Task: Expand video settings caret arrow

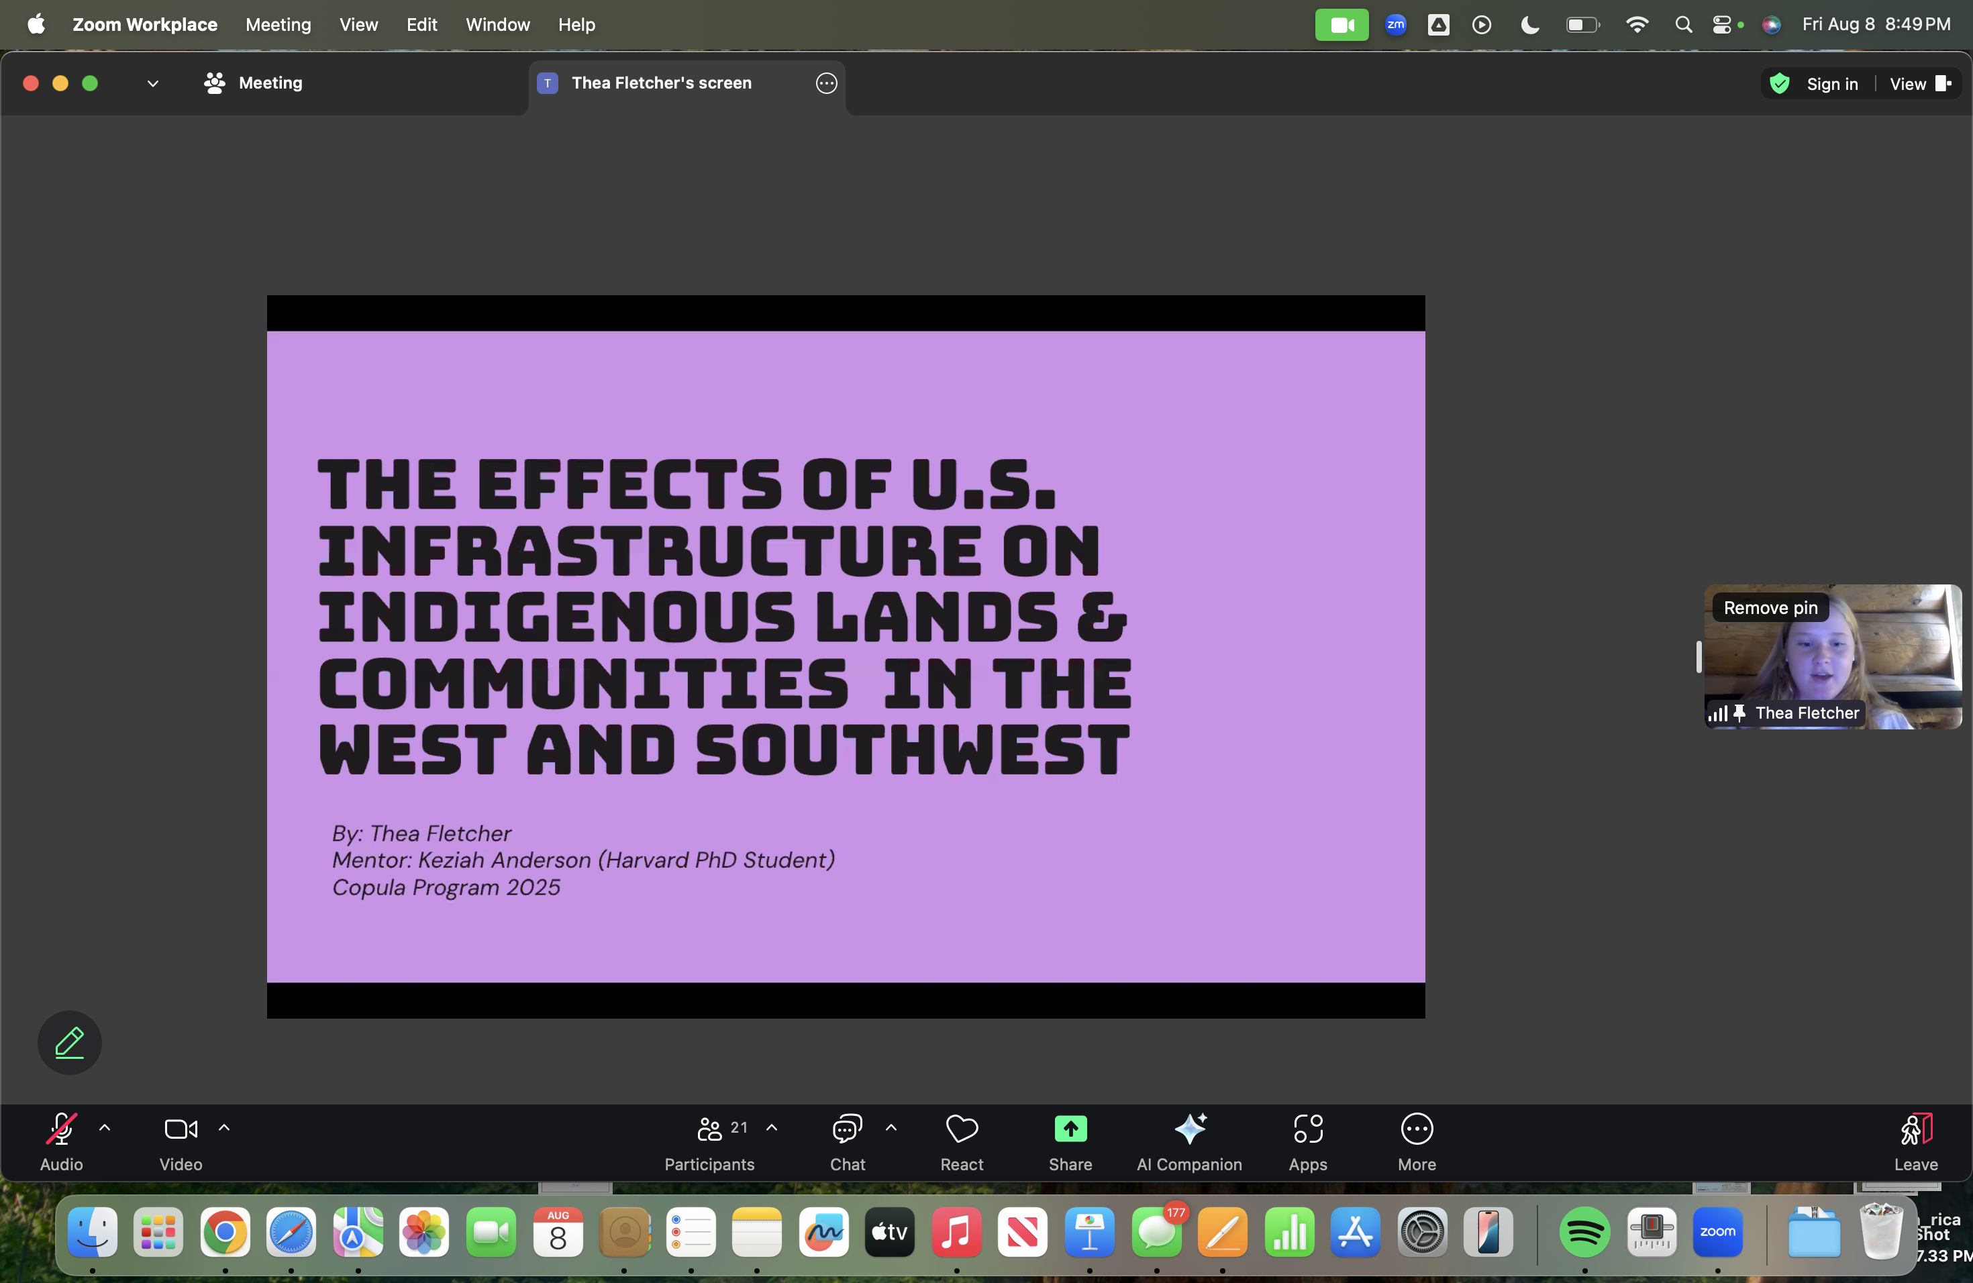Action: click(x=224, y=1127)
